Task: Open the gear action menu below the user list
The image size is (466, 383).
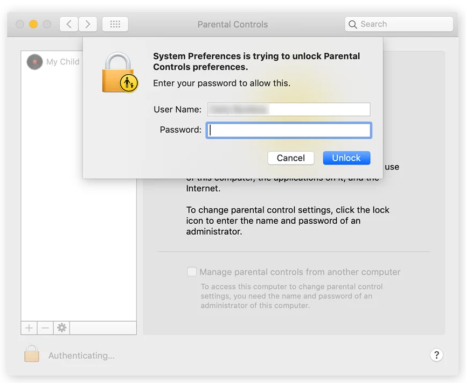Action: click(62, 328)
